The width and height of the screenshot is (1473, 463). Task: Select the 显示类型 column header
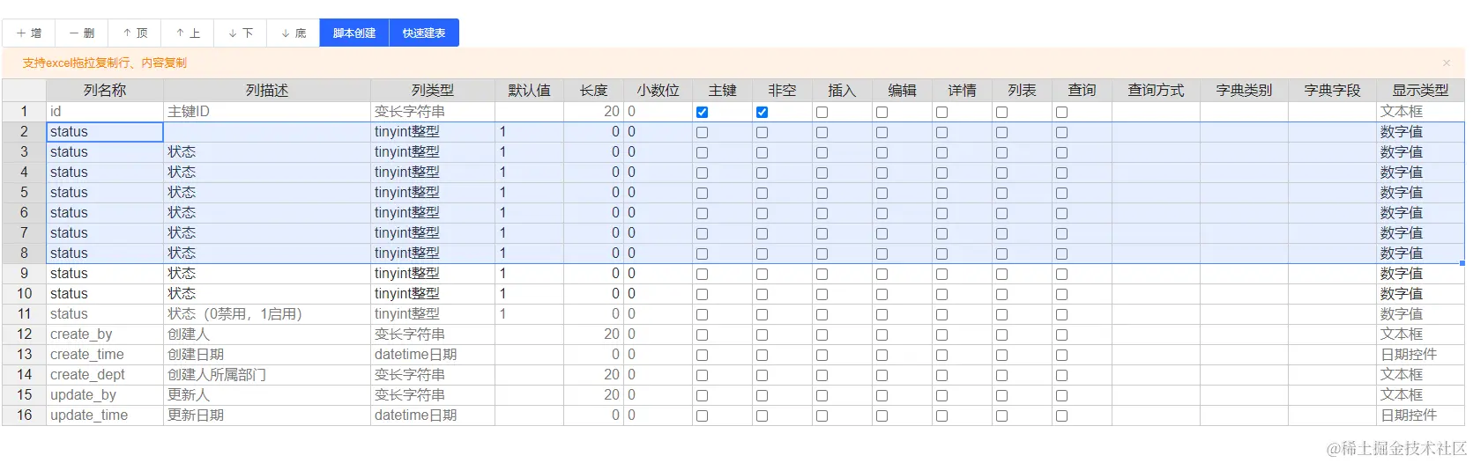coord(1420,91)
